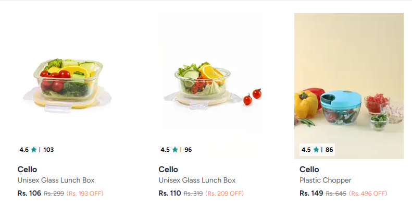
Task: Click the Rs. 193 OFF discount label
Action: 85,194
